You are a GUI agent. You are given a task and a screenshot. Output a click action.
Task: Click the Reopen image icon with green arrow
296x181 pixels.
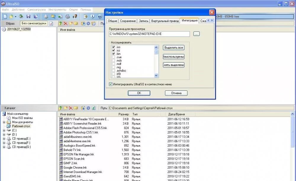click(x=21, y=17)
